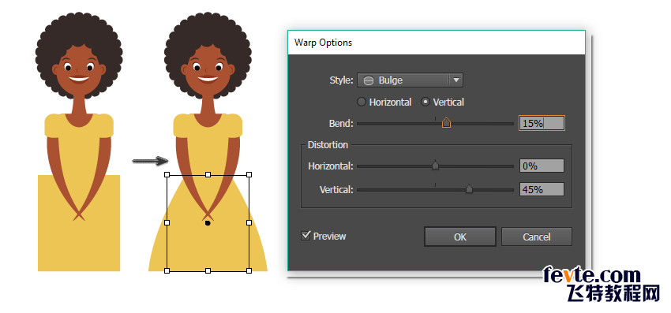671x313 pixels.
Task: Click the bottom-center bounding box handle
Action: click(x=208, y=270)
